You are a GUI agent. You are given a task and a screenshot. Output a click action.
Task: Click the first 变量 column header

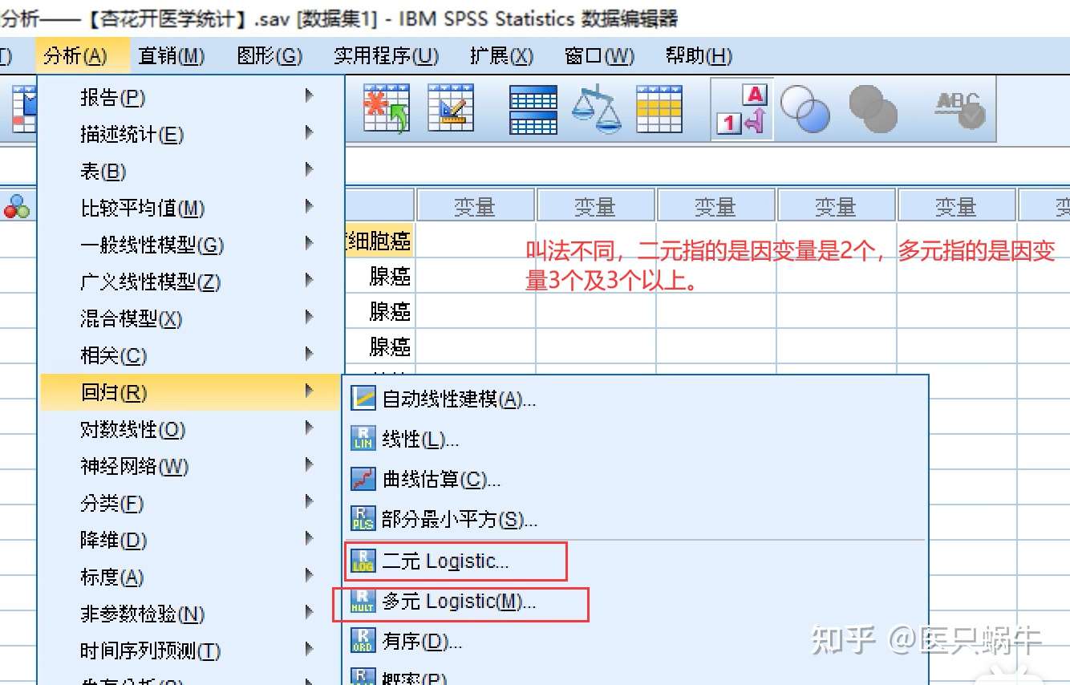coord(475,205)
